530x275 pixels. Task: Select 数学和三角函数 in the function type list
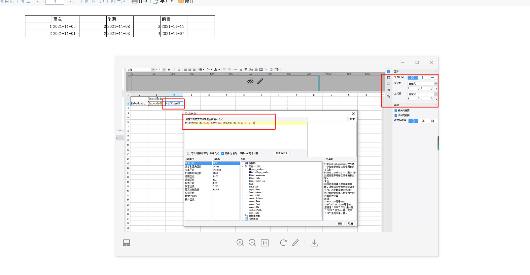coord(193,166)
